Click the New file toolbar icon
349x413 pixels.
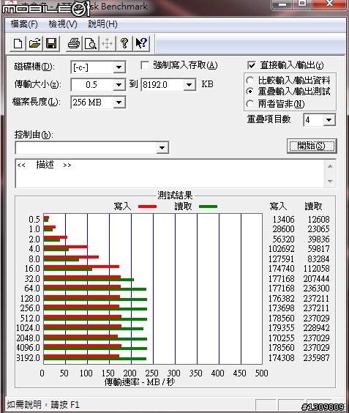coord(18,44)
